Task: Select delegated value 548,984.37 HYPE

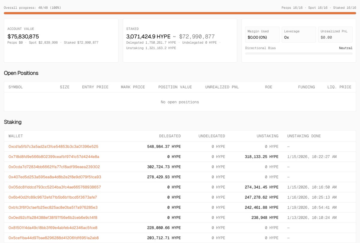Action: [x=164, y=147]
